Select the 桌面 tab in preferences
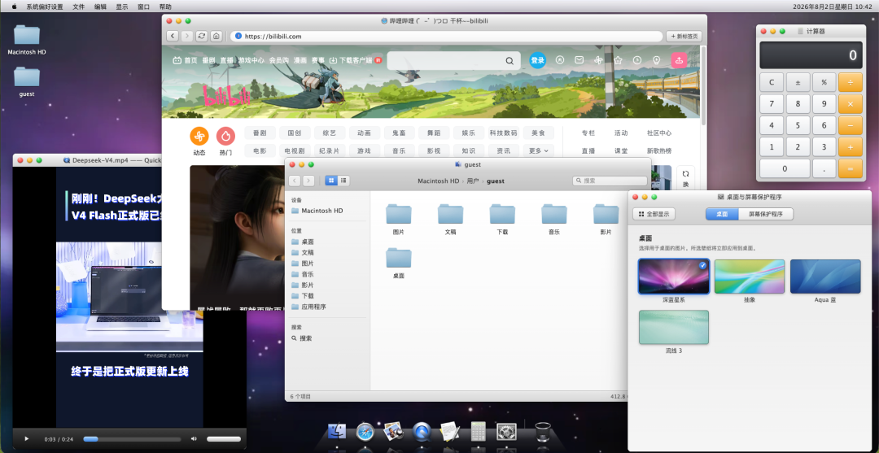The image size is (879, 453). click(x=722, y=214)
